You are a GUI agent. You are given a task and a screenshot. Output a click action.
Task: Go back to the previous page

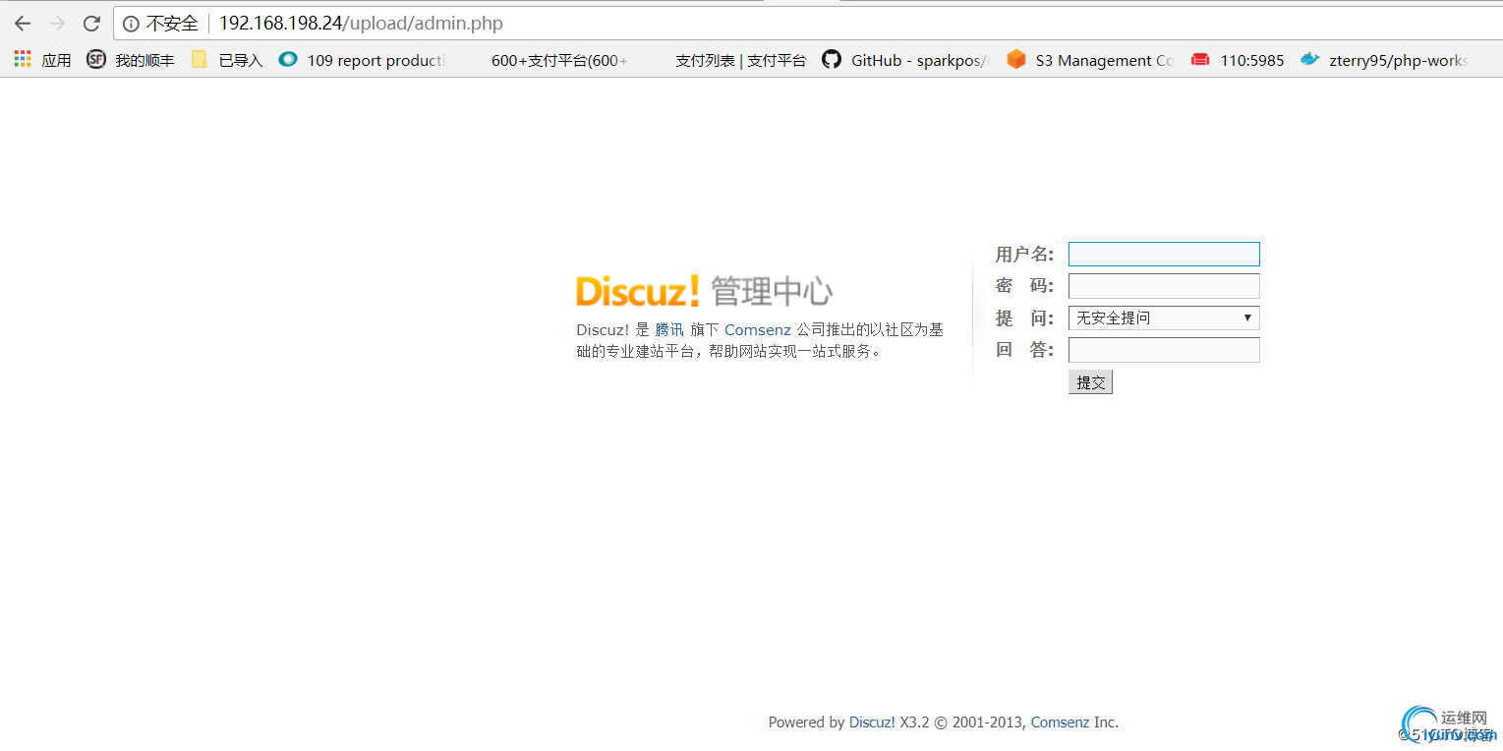(x=23, y=24)
